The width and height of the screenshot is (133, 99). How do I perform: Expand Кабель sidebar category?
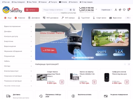(x=18, y=61)
